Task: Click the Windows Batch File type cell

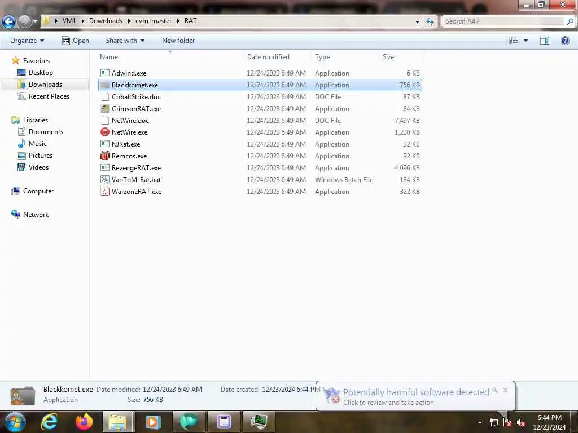Action: [x=344, y=180]
